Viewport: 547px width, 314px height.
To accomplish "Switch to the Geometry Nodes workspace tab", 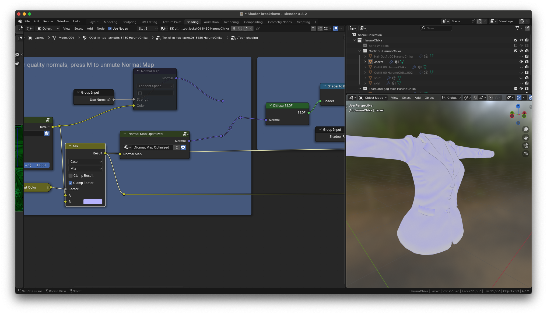I will point(280,22).
